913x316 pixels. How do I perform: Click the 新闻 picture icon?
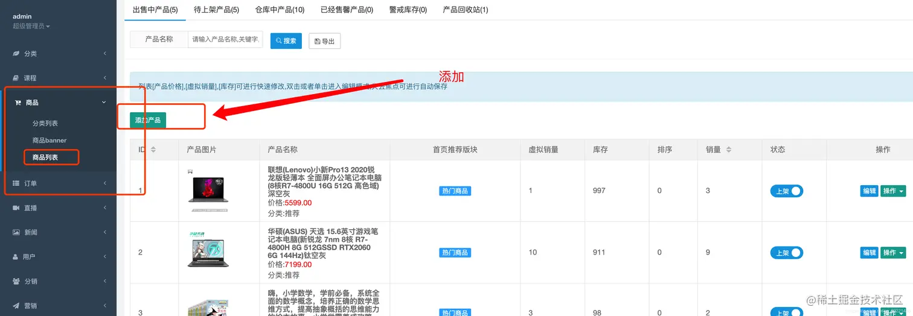coord(17,232)
